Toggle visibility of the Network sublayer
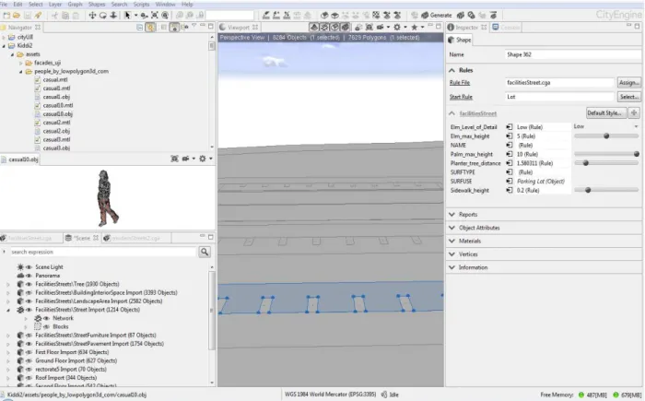 46,318
